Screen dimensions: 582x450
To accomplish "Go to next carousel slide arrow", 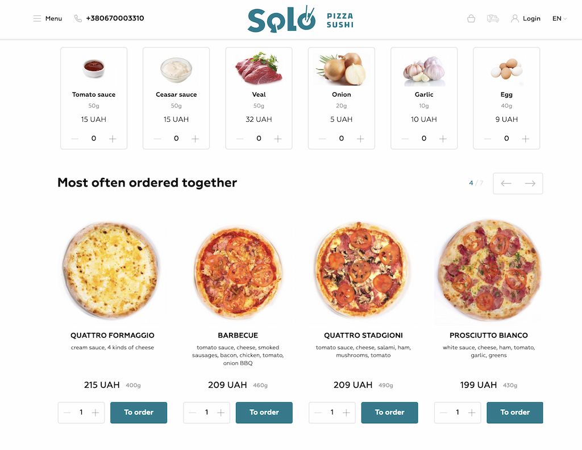I will click(530, 183).
